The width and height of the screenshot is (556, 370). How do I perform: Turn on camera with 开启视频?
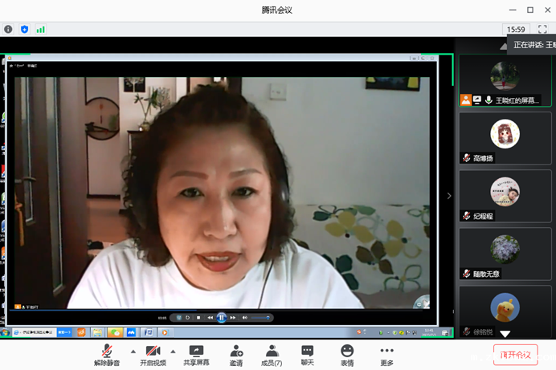pyautogui.click(x=152, y=355)
